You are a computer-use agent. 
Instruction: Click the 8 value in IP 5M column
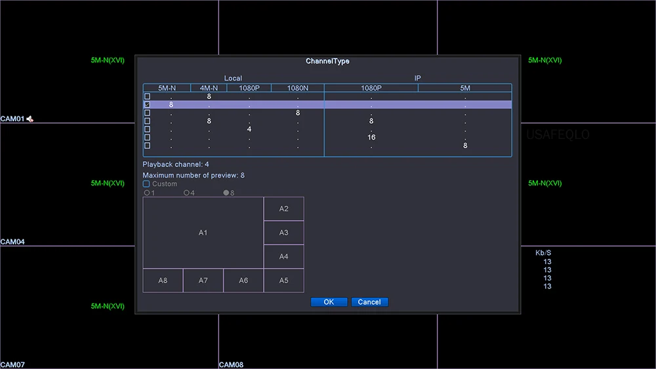pos(465,146)
